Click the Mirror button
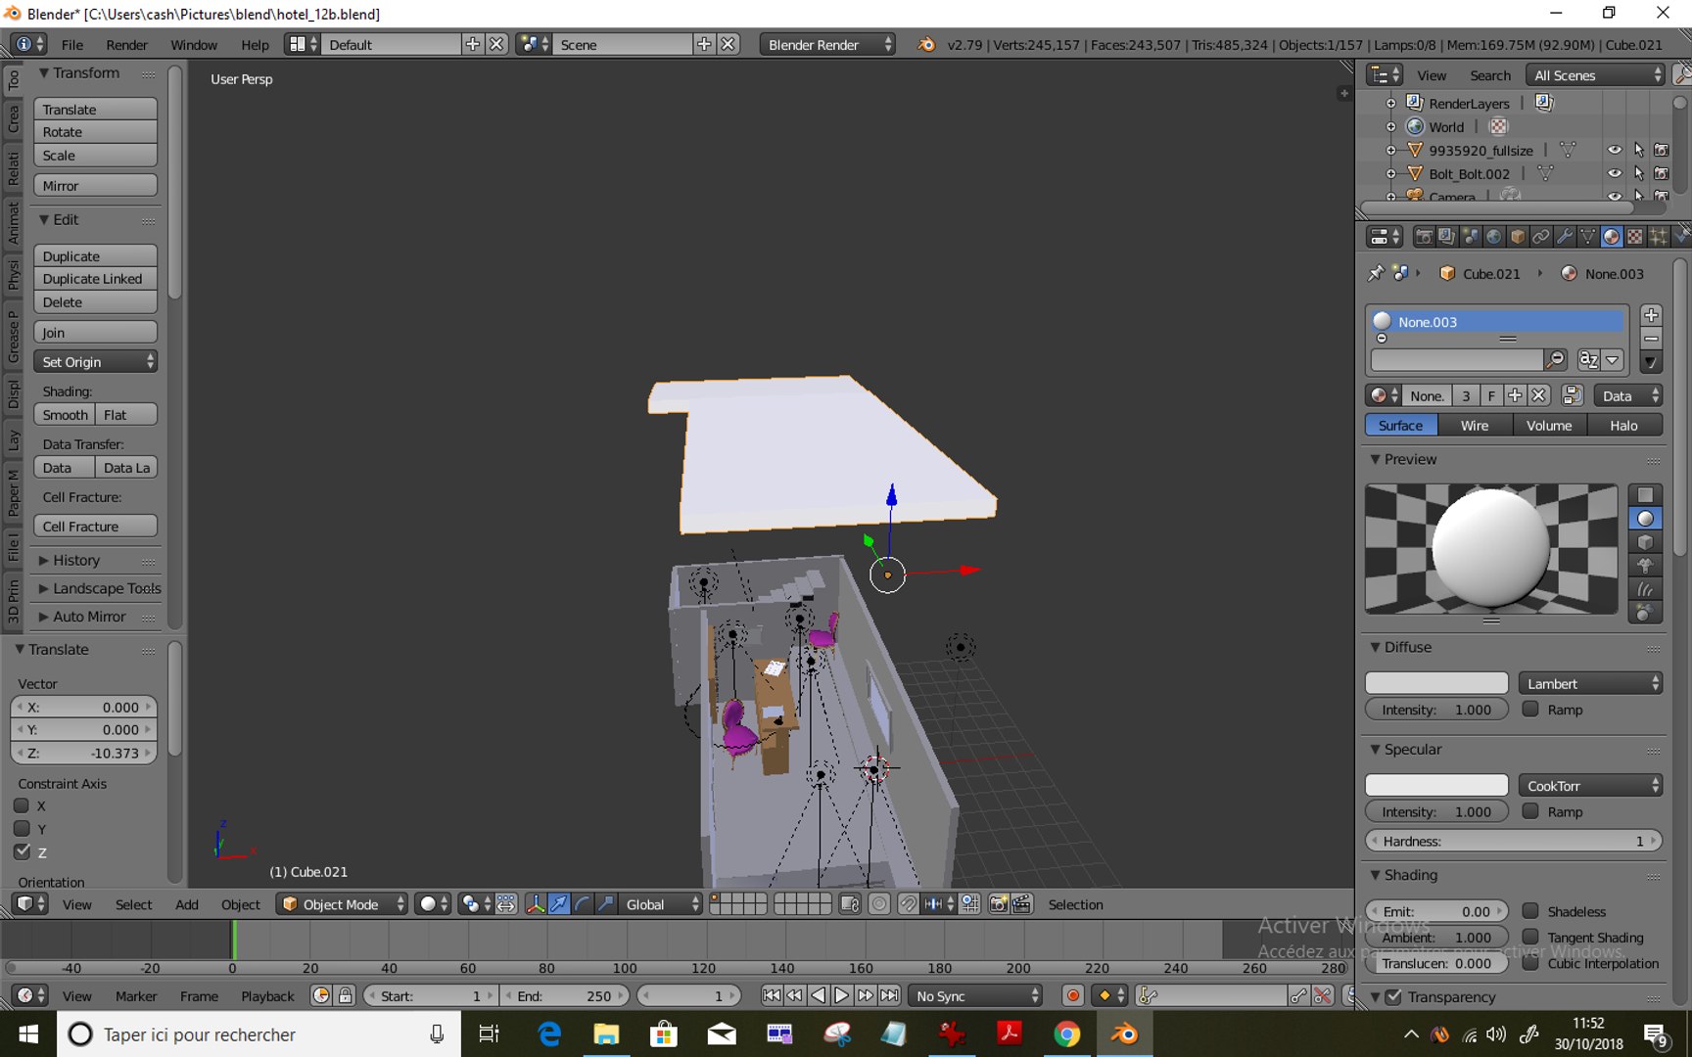 (95, 186)
